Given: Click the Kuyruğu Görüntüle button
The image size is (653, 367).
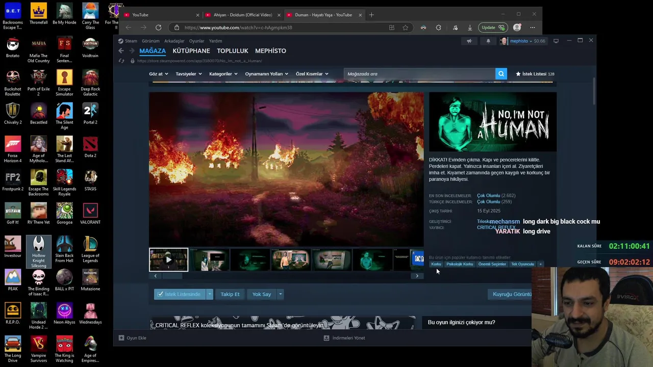Looking at the screenshot, I should pos(512,294).
